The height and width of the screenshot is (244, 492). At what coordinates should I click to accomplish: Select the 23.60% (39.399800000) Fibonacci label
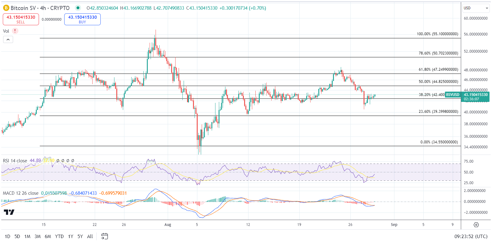[x=438, y=112]
